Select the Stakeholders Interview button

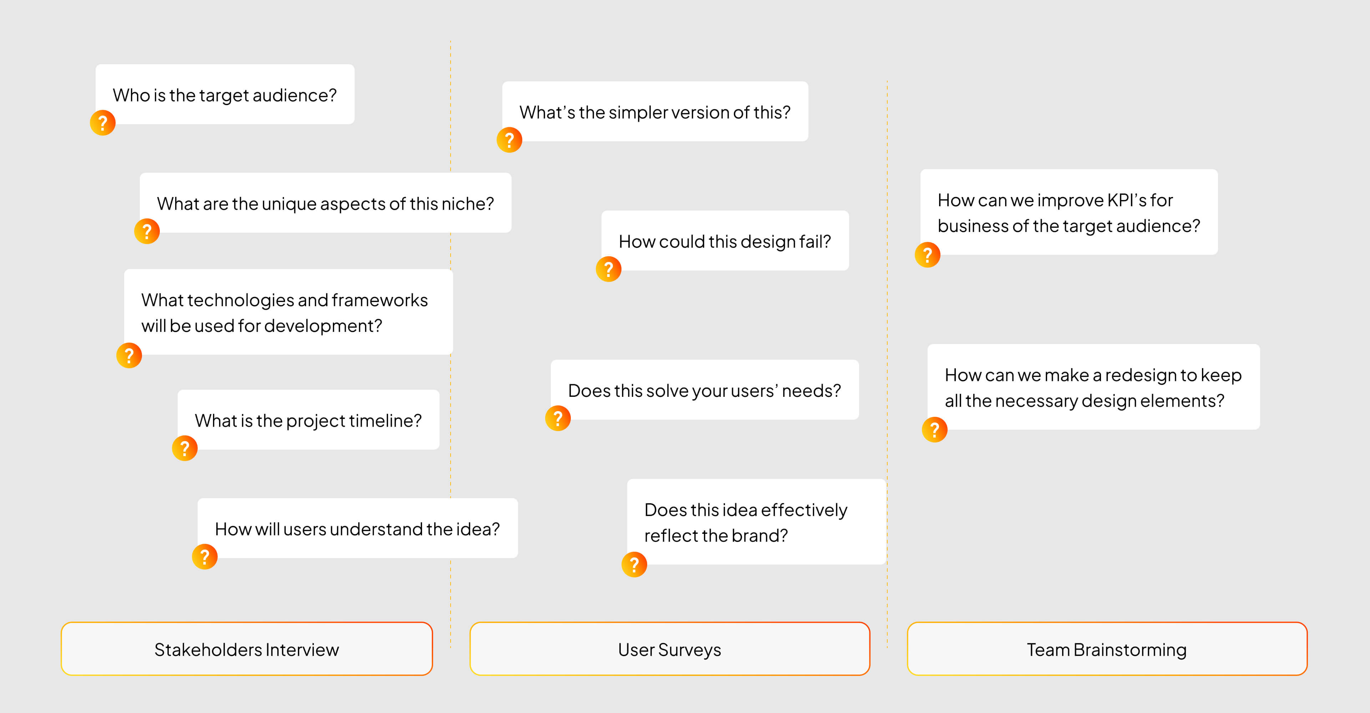pos(247,649)
